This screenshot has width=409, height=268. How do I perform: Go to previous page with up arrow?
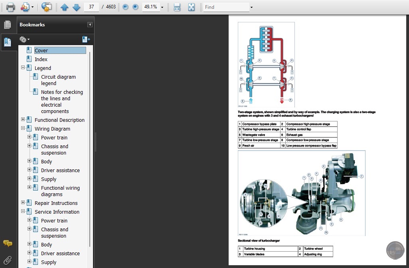coord(64,7)
